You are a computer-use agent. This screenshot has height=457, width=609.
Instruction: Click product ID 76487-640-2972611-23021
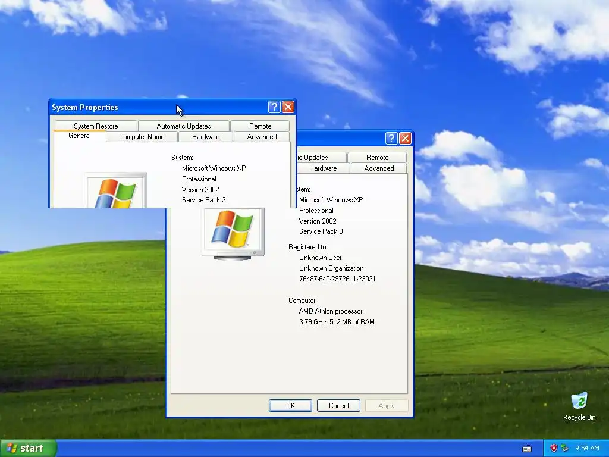(337, 279)
